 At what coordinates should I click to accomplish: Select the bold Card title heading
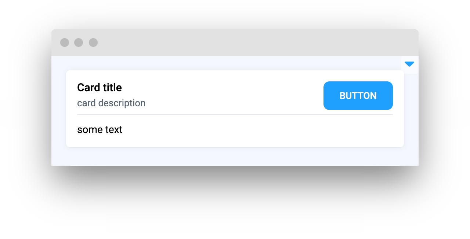click(x=100, y=88)
